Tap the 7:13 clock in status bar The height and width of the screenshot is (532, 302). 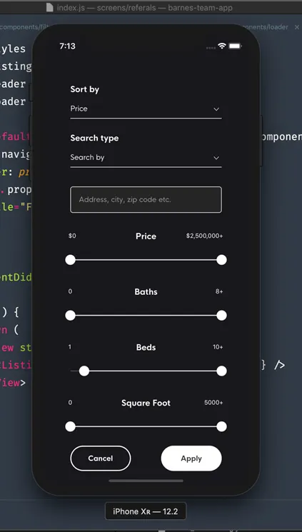pyautogui.click(x=68, y=46)
